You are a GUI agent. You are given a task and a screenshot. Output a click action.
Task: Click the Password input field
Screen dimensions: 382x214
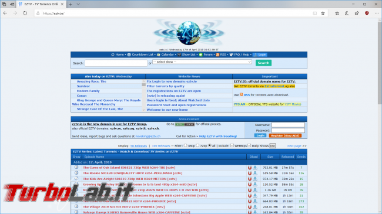coord(288,130)
